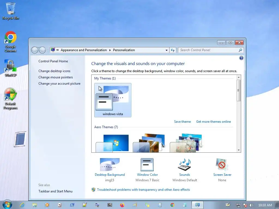279x209 pixels.
Task: Select the Characters Aero theme thumbnail
Action: (186, 143)
